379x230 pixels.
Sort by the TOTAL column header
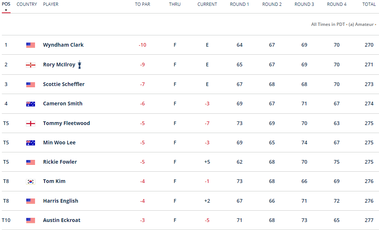(x=369, y=4)
